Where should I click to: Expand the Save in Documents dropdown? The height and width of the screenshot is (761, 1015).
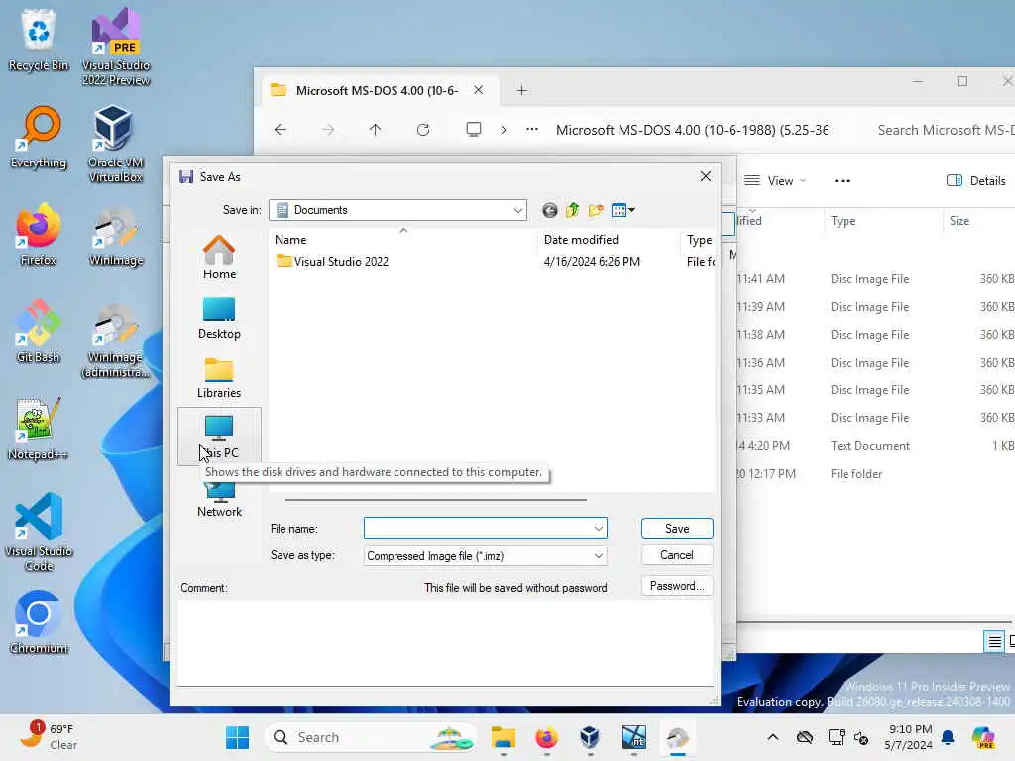click(517, 210)
